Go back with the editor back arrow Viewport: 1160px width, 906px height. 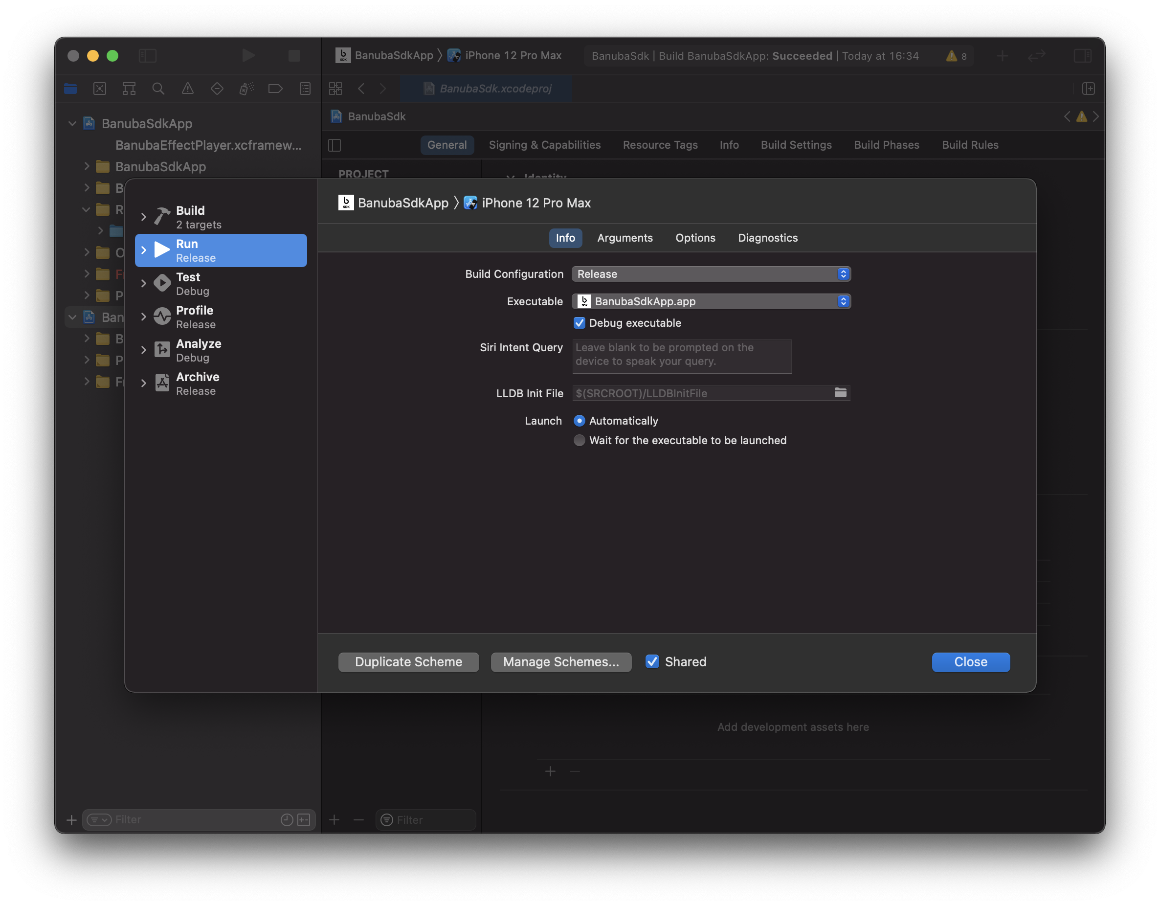[361, 89]
